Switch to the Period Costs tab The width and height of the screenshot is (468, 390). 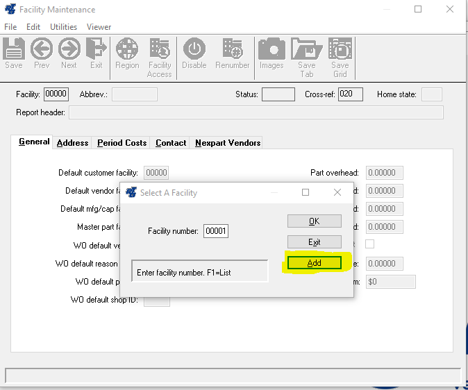coord(122,143)
